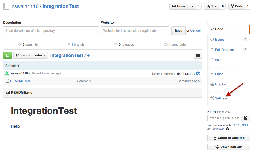View the 1 contributor page

point(176,45)
